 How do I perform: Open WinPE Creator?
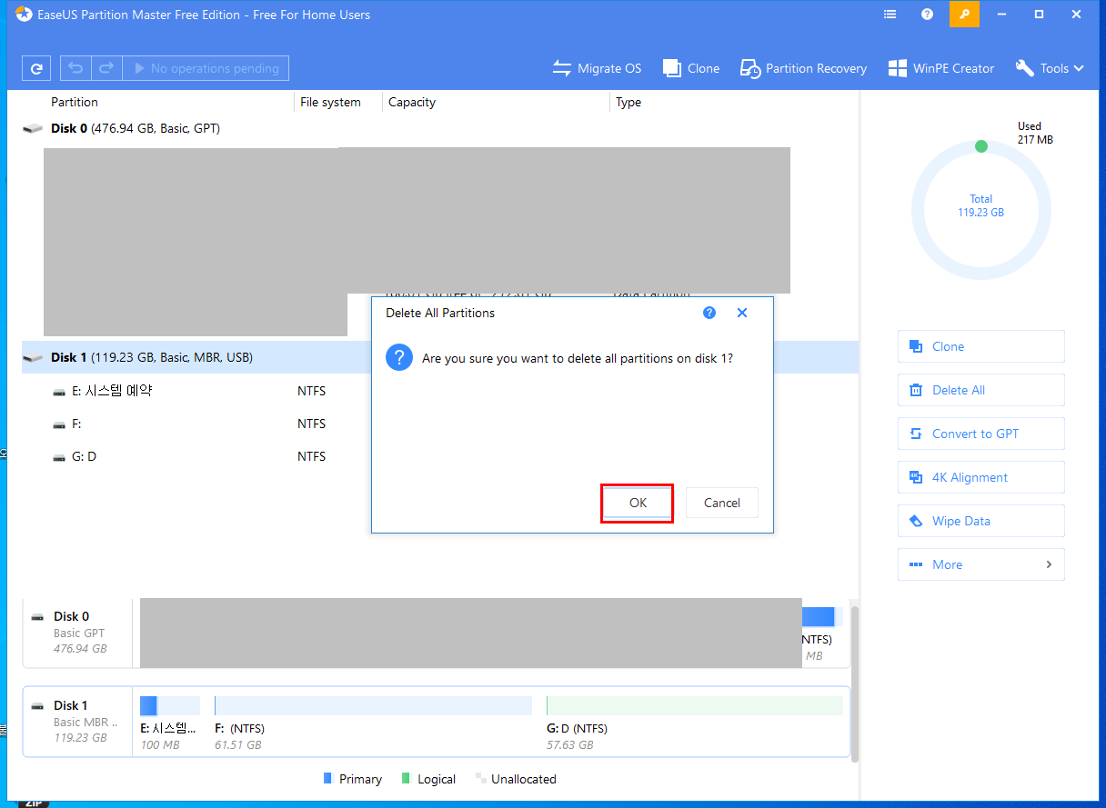coord(941,68)
